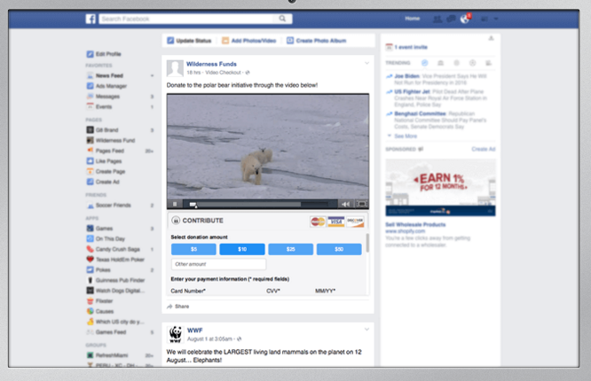Viewport: 591px width, 381px height.
Task: Click Create Ad link in Sponsored
Action: (484, 149)
